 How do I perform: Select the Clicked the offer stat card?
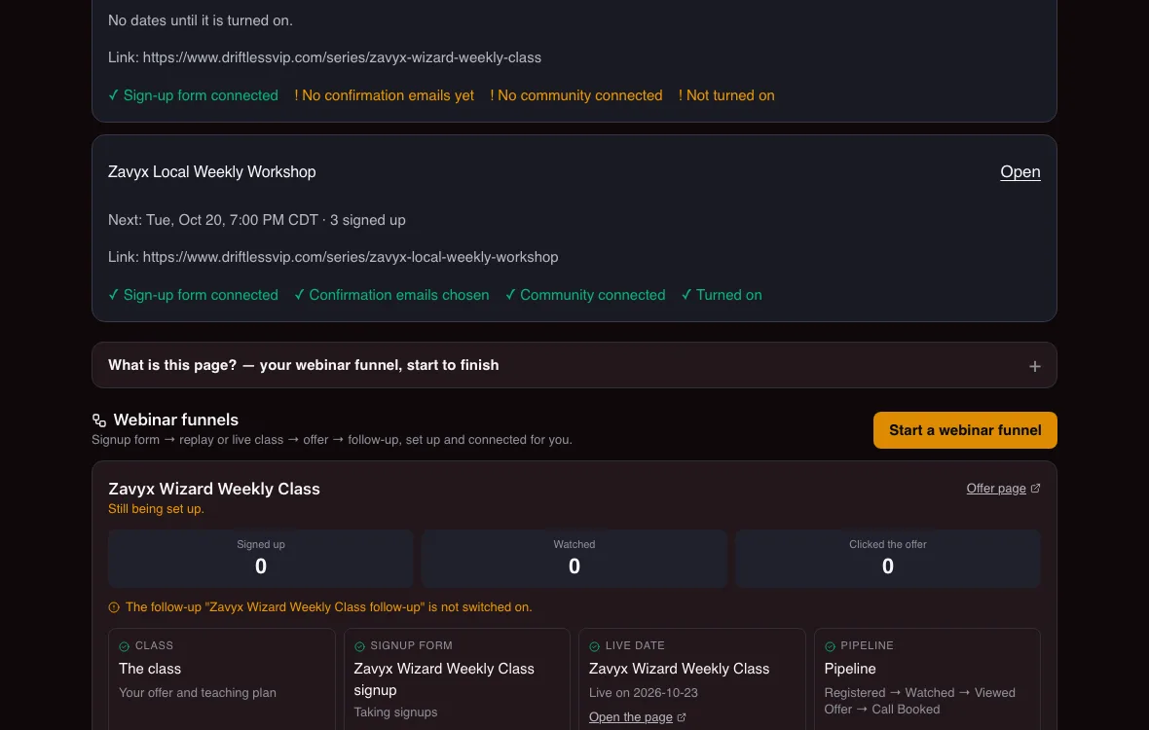pyautogui.click(x=887, y=558)
